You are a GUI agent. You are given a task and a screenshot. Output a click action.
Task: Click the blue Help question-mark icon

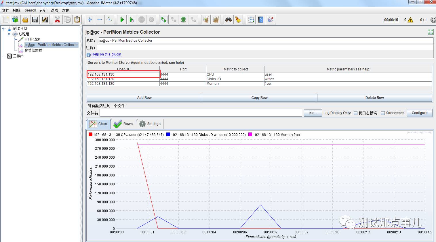(261, 20)
